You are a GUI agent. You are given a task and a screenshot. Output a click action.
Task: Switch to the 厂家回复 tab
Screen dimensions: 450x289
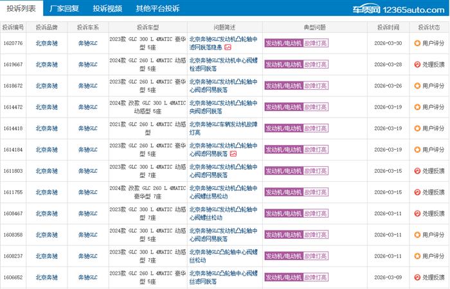[64, 9]
